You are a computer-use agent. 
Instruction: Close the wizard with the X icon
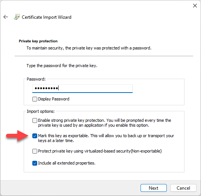(195, 6)
